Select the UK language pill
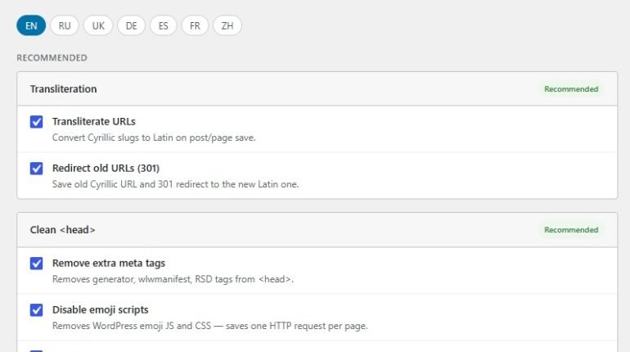Screen dimensions: 630x352 [x=98, y=25]
